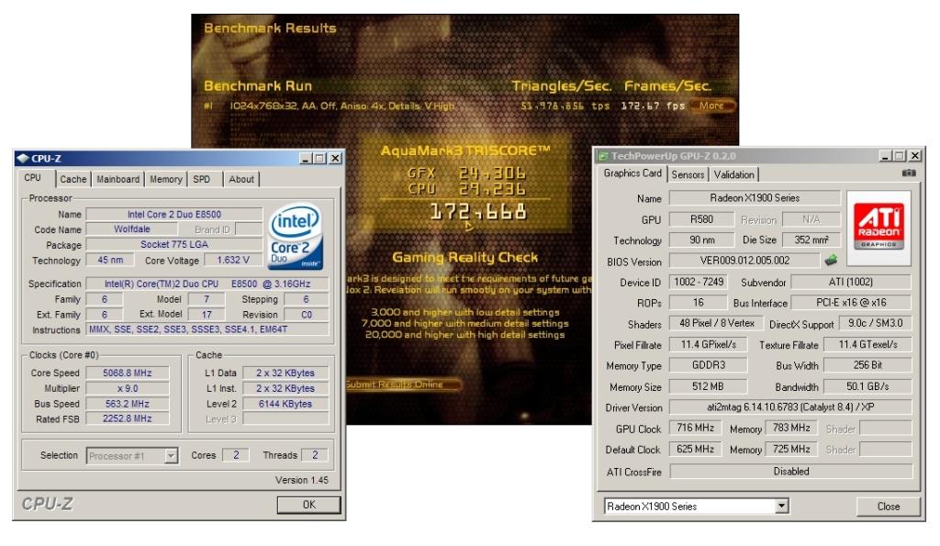Click the processor name Intel Core 2 Duo E8500
The width and height of the screenshot is (940, 546).
pyautogui.click(x=173, y=214)
